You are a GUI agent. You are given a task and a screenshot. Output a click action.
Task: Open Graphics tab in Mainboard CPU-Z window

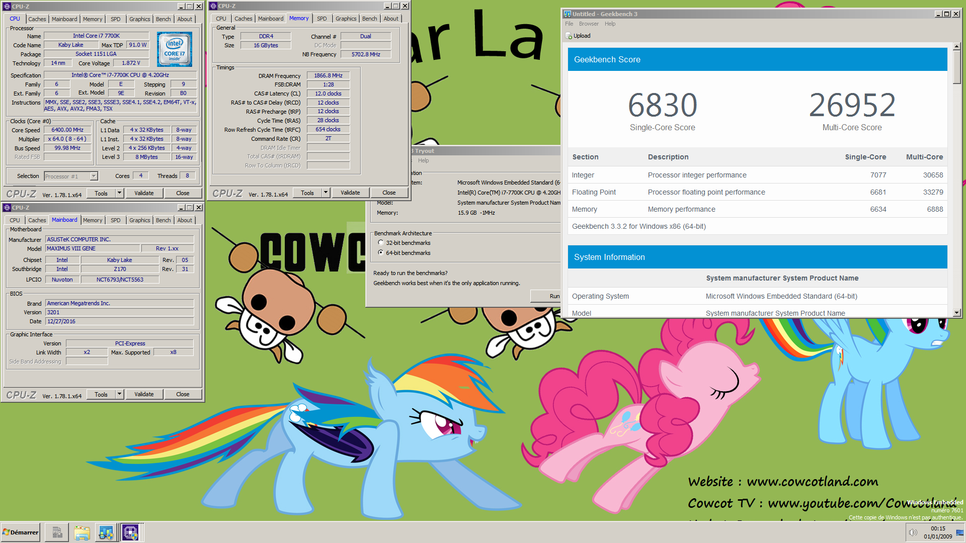(x=139, y=220)
